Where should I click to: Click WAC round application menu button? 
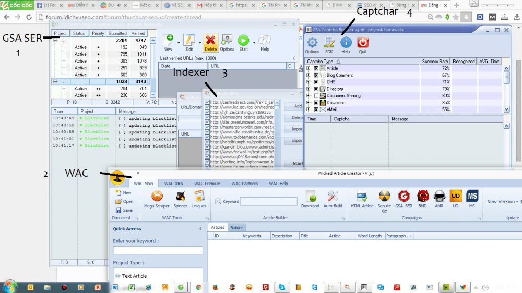point(117,178)
